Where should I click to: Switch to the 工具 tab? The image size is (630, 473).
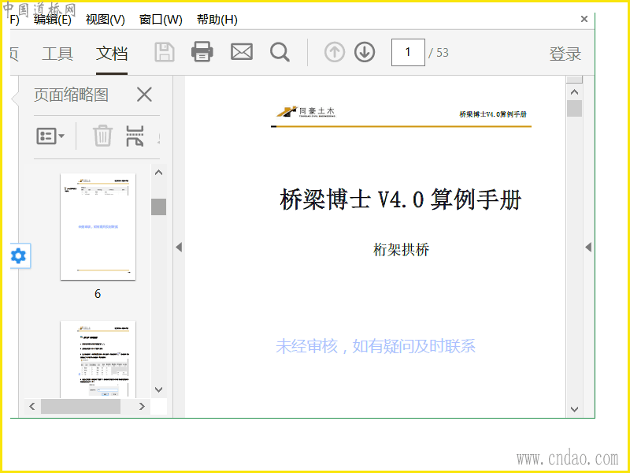click(x=57, y=54)
